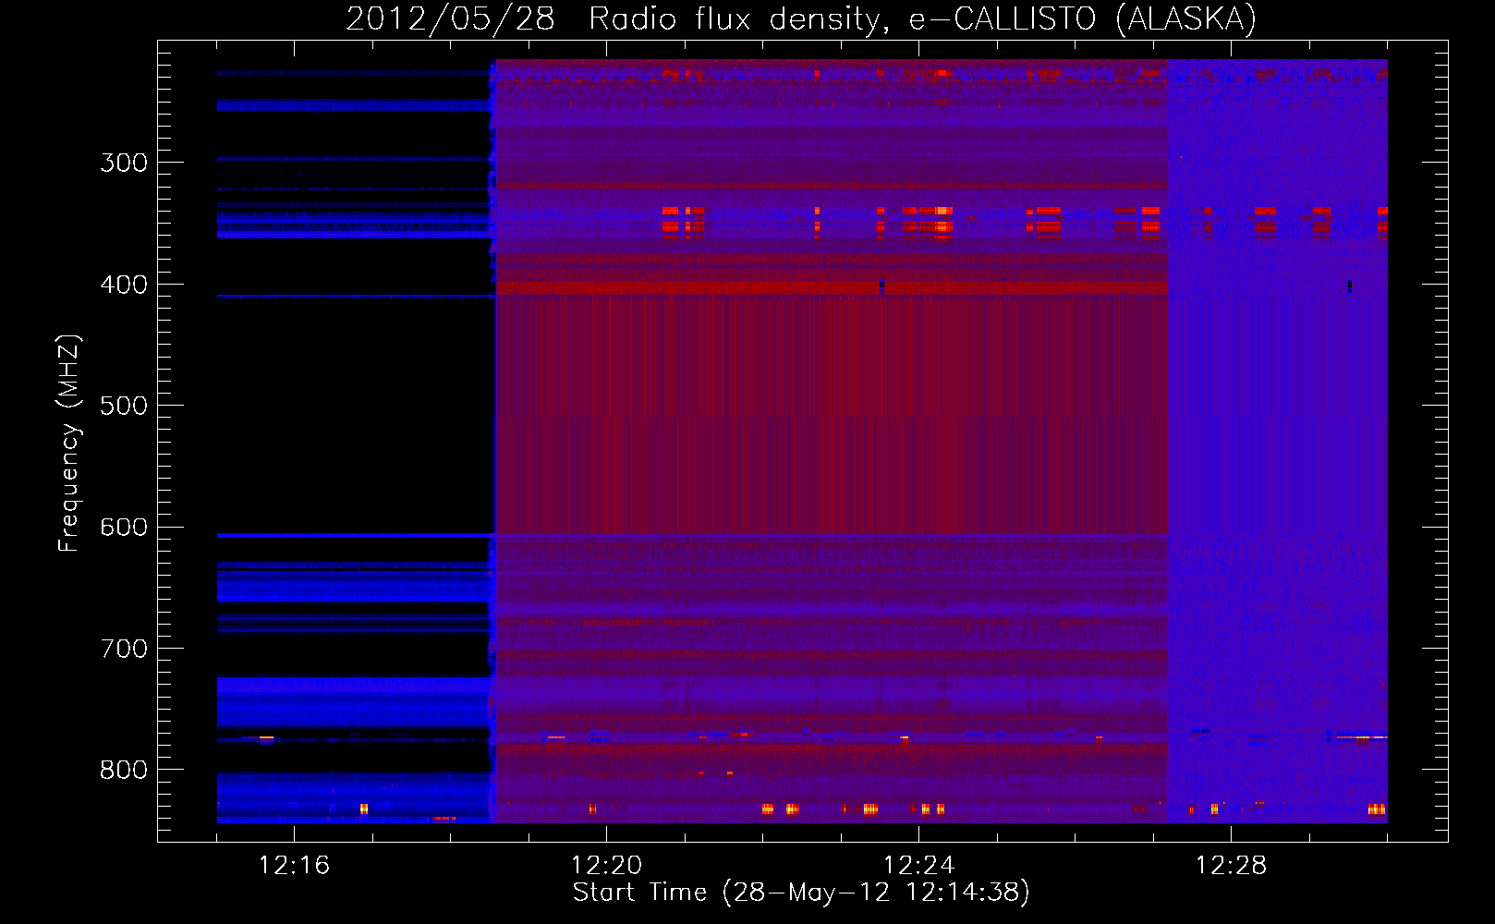Click the 600 frequency tick label
1495x924 pixels.
click(124, 528)
